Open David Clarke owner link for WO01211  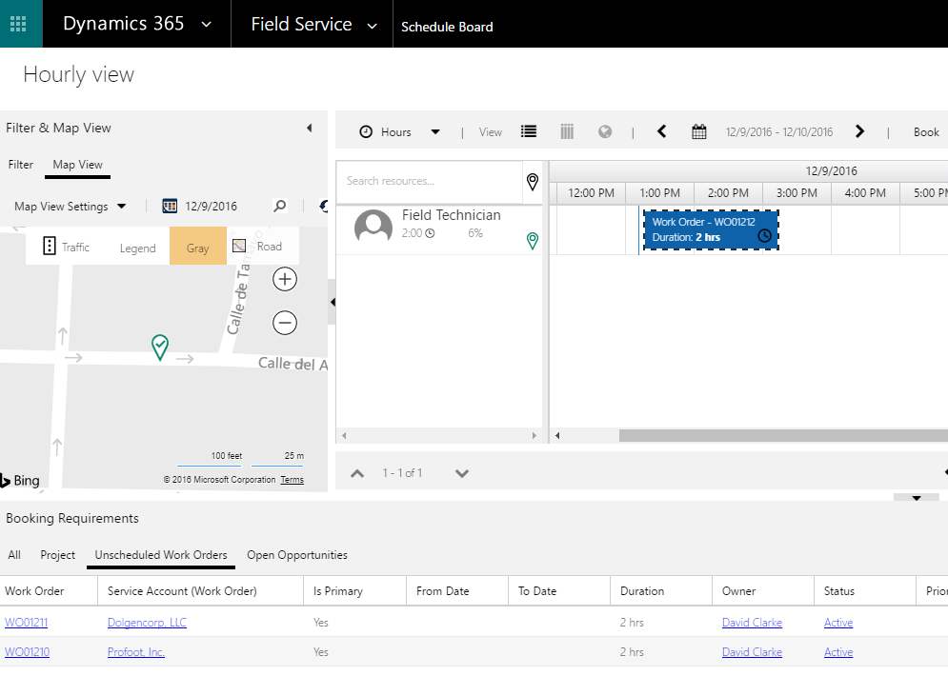pyautogui.click(x=752, y=623)
